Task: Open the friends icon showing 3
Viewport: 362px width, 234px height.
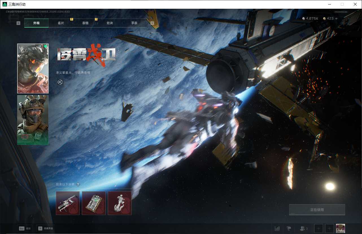Action: coord(304,228)
